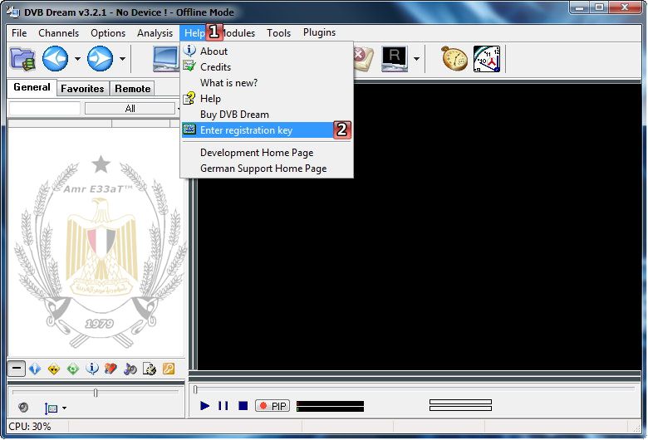Go to the previous channel with blue back arrow
The height and width of the screenshot is (440, 648).
56,59
